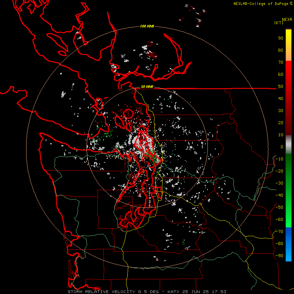294x294 pixels.
Task: Click the [KT] units label
Action: (279, 23)
